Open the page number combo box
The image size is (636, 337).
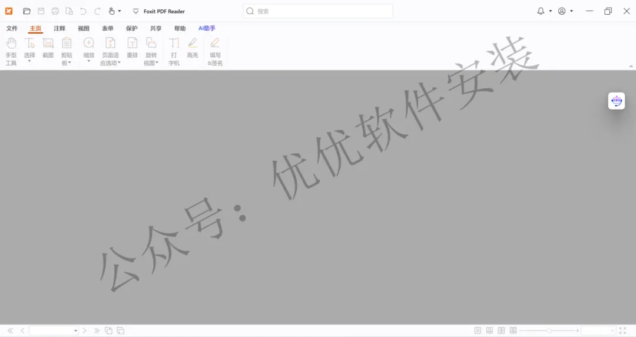(54, 331)
